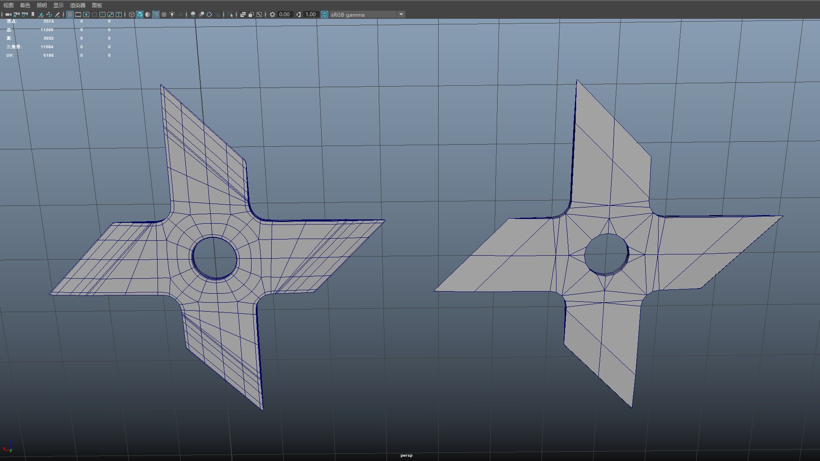Click the 2D pan/zoom icon

(49, 15)
